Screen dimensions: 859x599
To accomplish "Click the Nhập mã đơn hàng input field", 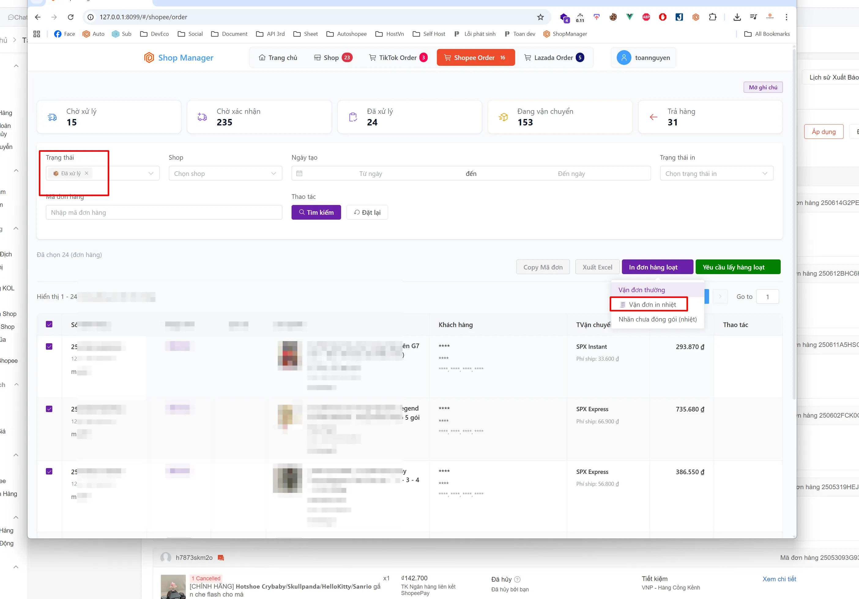I will pyautogui.click(x=164, y=213).
